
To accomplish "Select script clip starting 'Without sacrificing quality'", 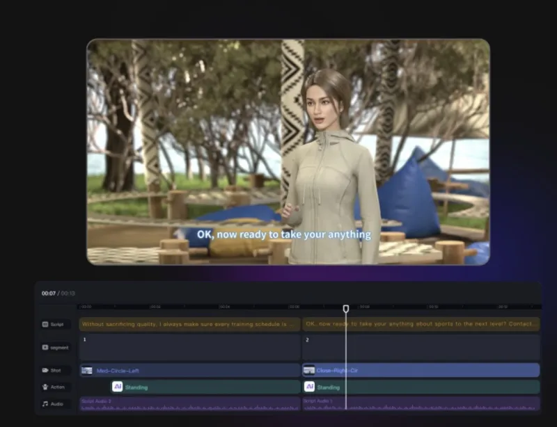I will 190,324.
